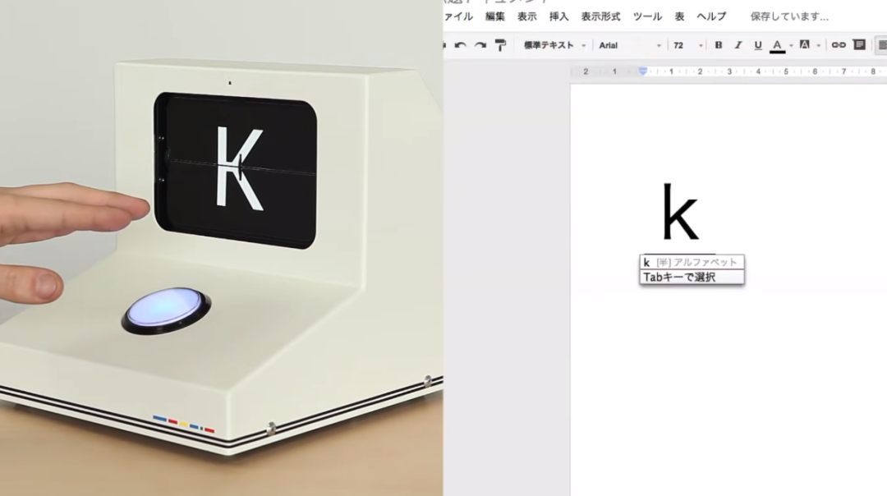Toggle underline formatting with U icon
Viewport: 887px width, 496px height.
pos(758,45)
